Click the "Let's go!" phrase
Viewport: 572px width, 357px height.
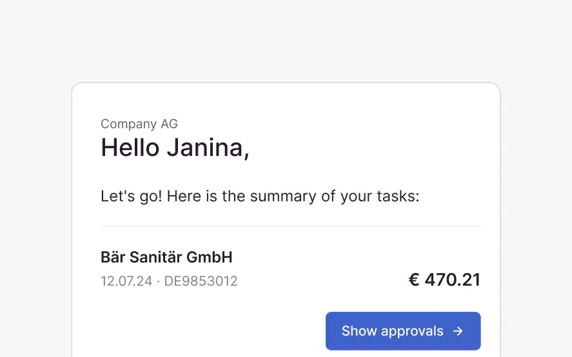point(131,196)
